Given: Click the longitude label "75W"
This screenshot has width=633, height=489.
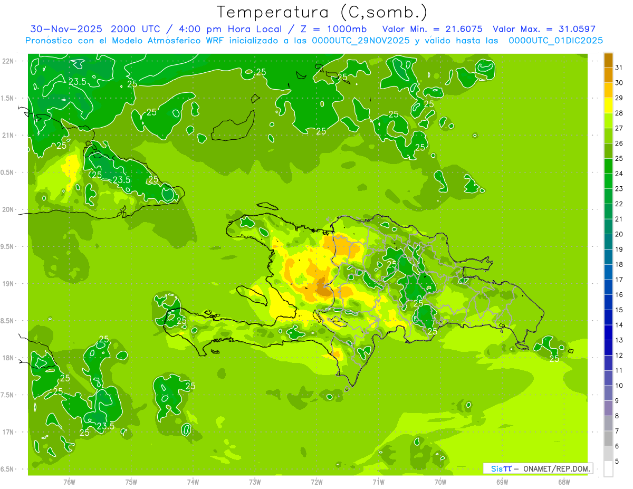Looking at the screenshot, I should 131,482.
